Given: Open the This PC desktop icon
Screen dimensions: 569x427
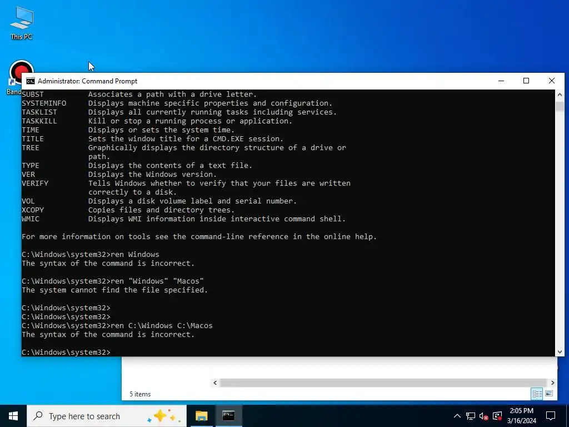Looking at the screenshot, I should pyautogui.click(x=22, y=22).
